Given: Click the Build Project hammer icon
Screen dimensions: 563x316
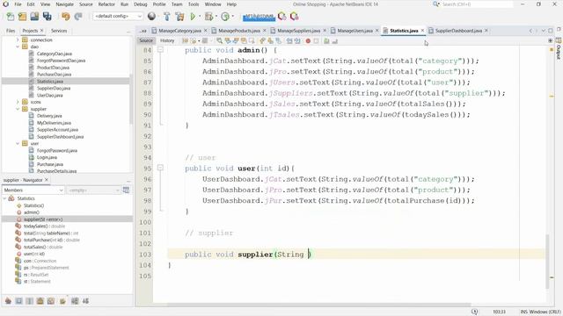Looking at the screenshot, I should (x=167, y=17).
